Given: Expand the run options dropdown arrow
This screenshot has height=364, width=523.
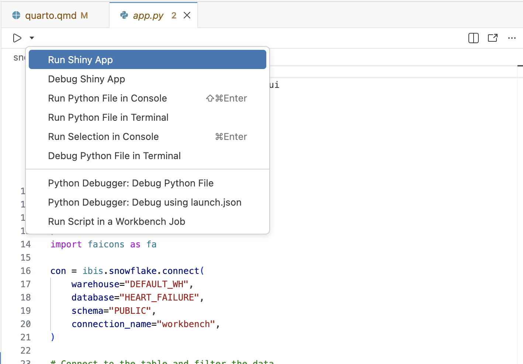Looking at the screenshot, I should tap(32, 38).
